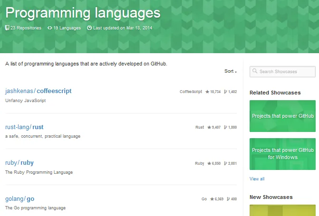
Task: Click the 6,850 star count
Action: click(x=216, y=163)
